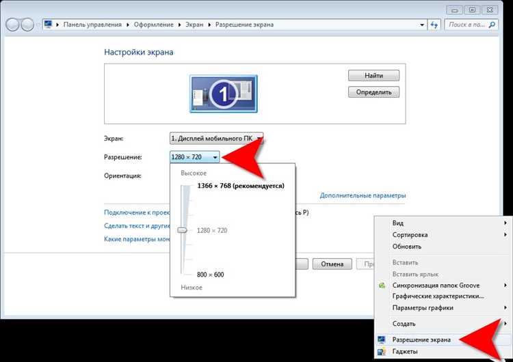Collapse the Разрешение 1280 × 720 dropdown
The width and height of the screenshot is (513, 362).
coord(195,157)
